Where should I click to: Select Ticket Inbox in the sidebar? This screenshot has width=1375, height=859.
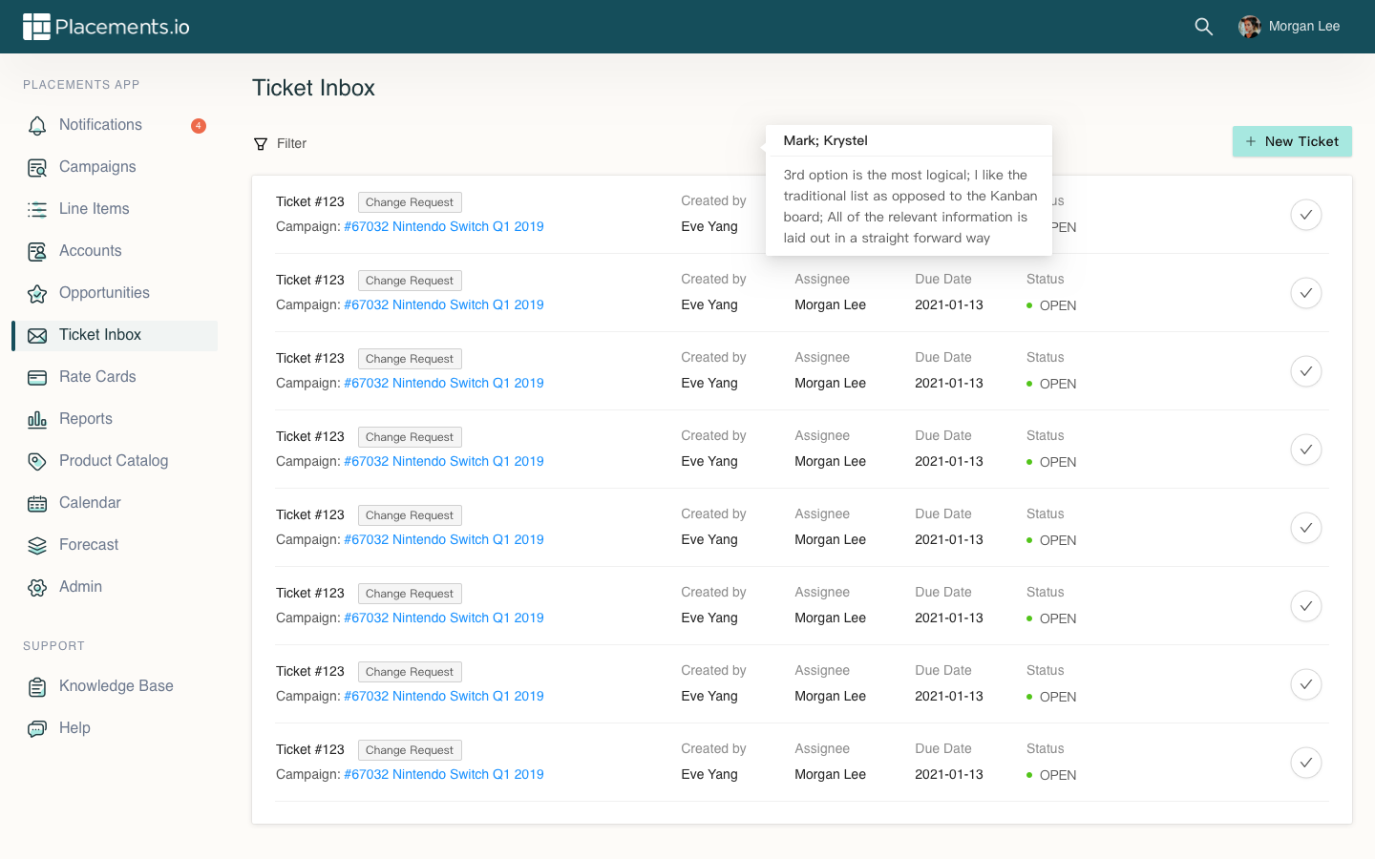pos(100,335)
